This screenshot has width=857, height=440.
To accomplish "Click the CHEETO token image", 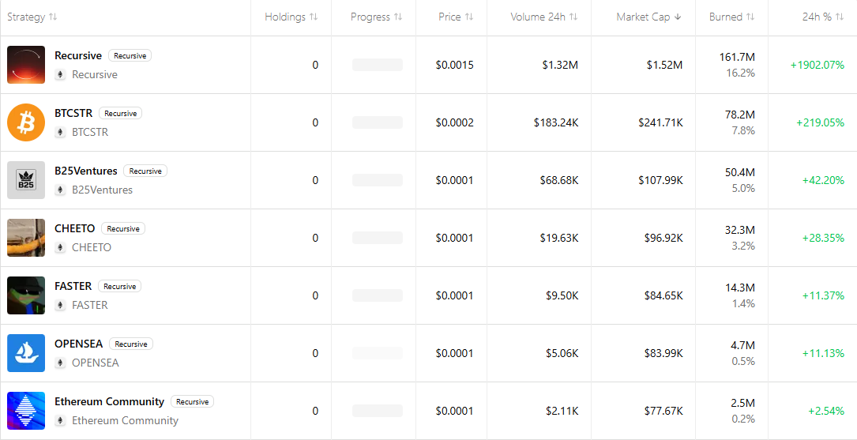I will point(26,238).
